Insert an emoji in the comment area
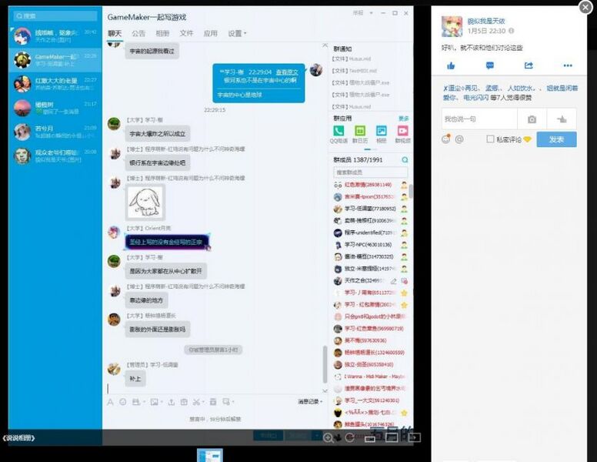This screenshot has width=597, height=462. (x=445, y=139)
